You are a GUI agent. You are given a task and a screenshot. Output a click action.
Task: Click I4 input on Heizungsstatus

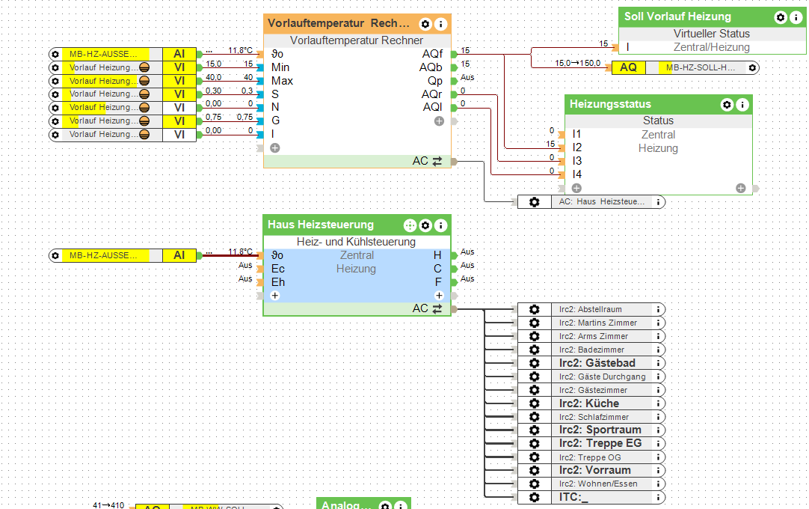(576, 174)
